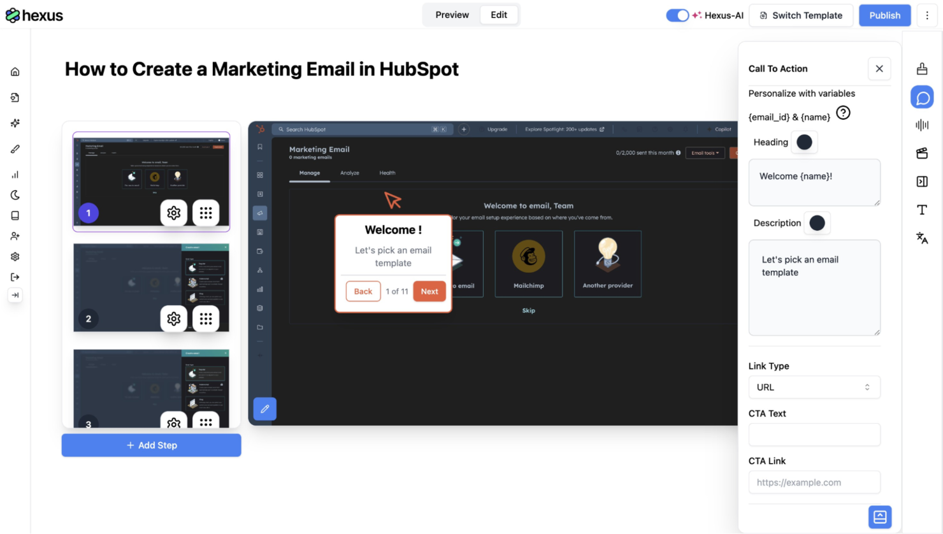Screen dimensions: 943x534
Task: Click the help question mark beside variables
Action: (x=843, y=113)
